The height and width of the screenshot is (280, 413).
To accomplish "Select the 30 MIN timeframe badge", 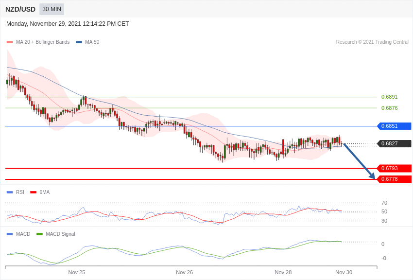I will [x=52, y=9].
